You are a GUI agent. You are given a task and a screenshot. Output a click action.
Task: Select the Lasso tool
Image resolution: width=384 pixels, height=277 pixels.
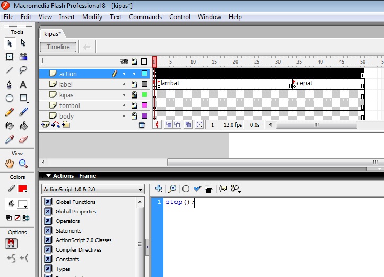pos(23,70)
